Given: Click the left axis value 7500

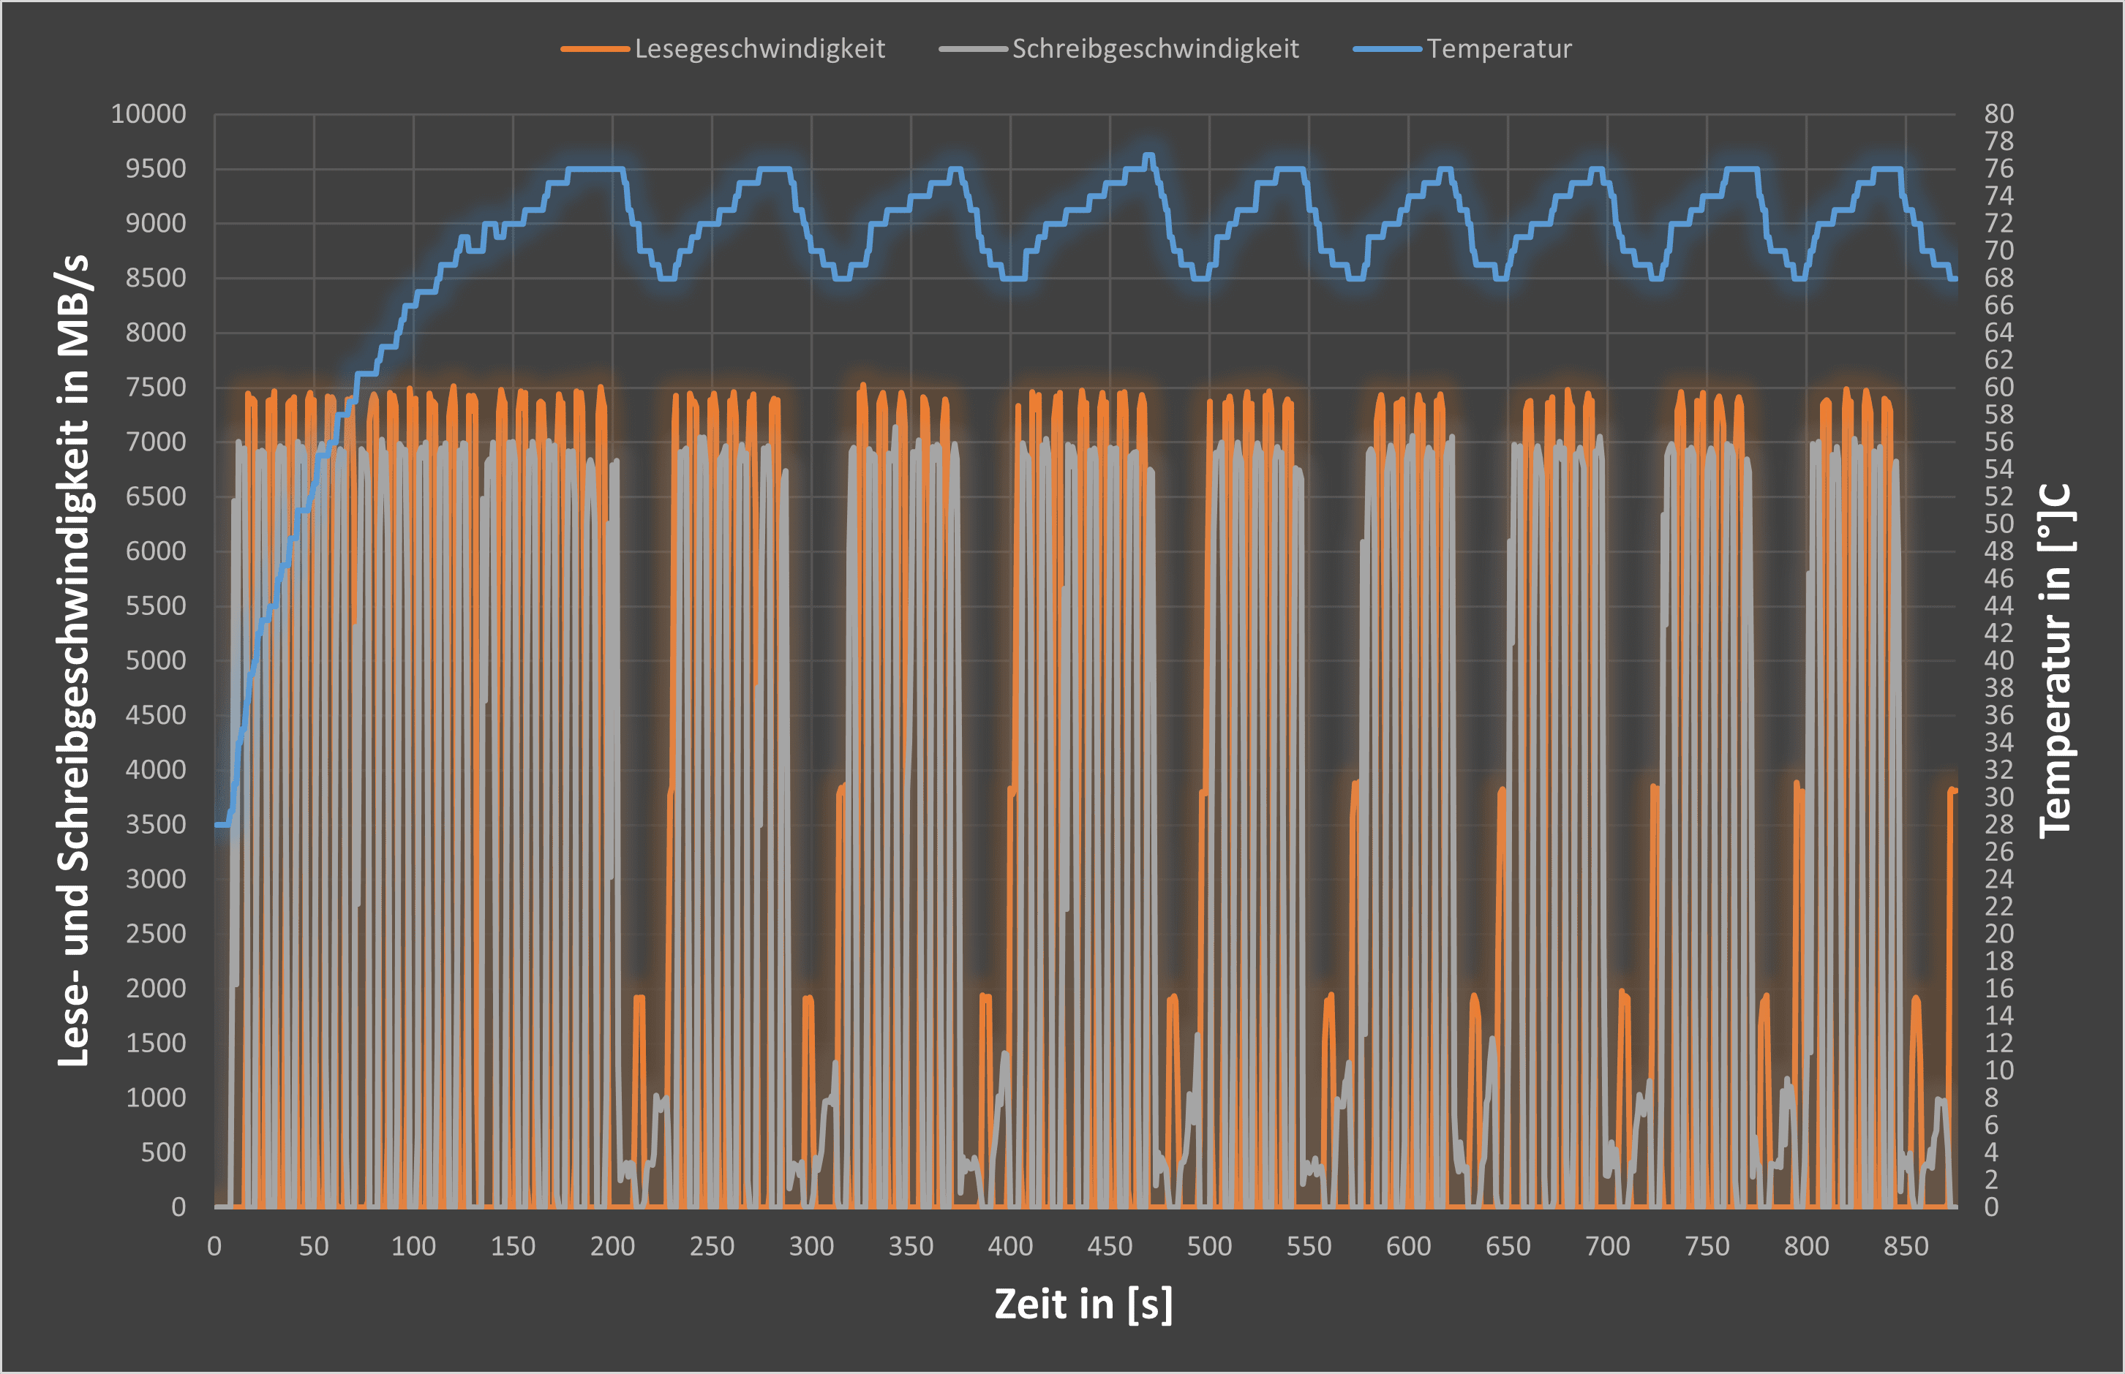Looking at the screenshot, I should pos(155,388).
